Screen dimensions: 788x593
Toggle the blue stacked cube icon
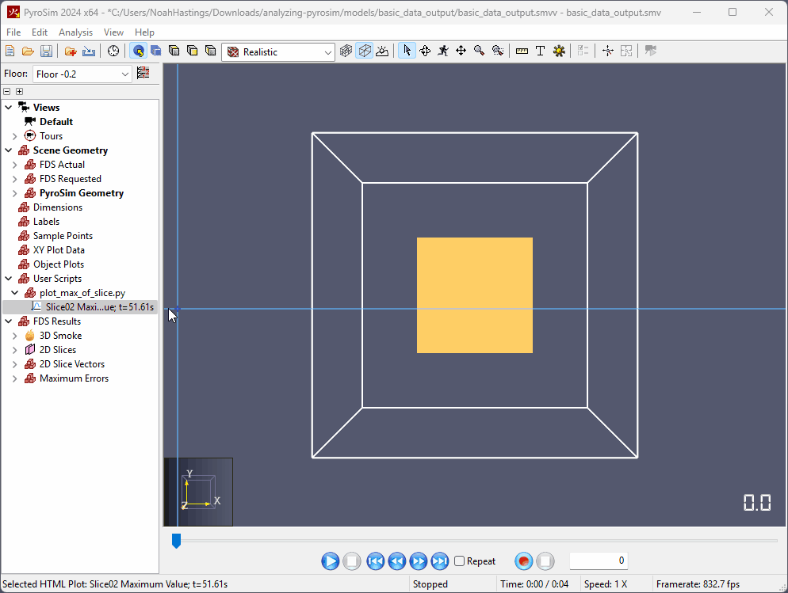156,51
